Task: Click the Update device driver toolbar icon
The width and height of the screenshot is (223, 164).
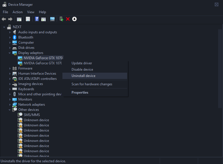Action: click(62, 19)
